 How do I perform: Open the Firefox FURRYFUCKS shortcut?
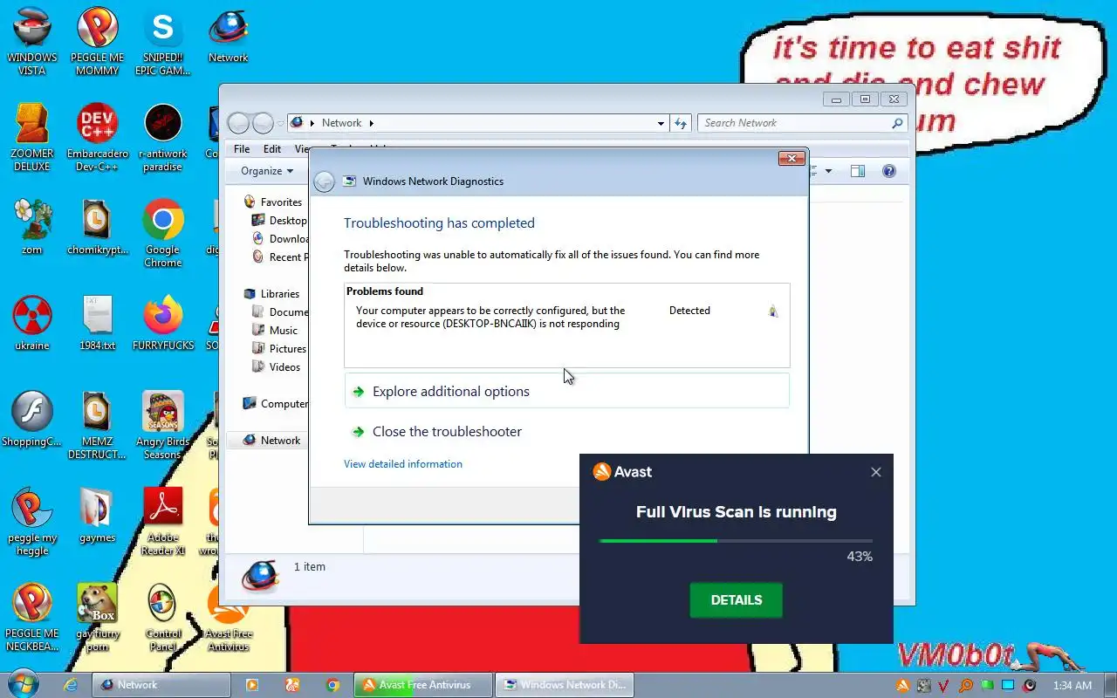click(162, 323)
